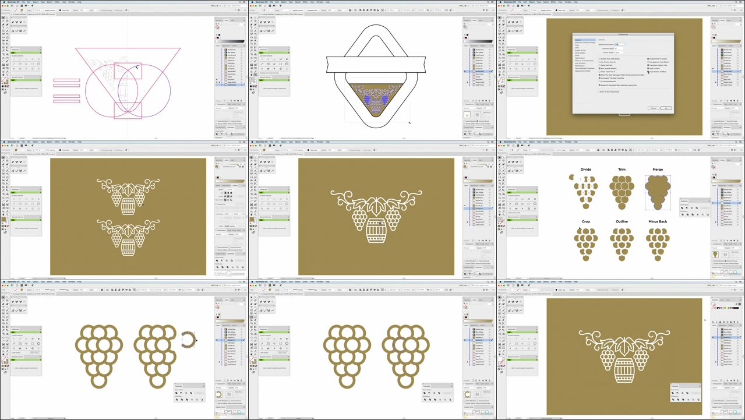
Task: Click Minus Front in Pathfinder panel, Divide/Trim/Merge screenshot
Action: [x=687, y=208]
